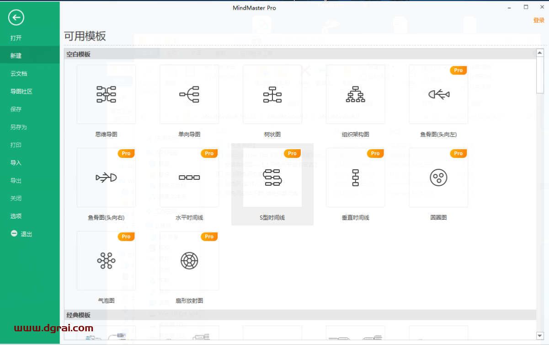Pick the 树状图 tree diagram template
This screenshot has width=549, height=345.
(272, 94)
